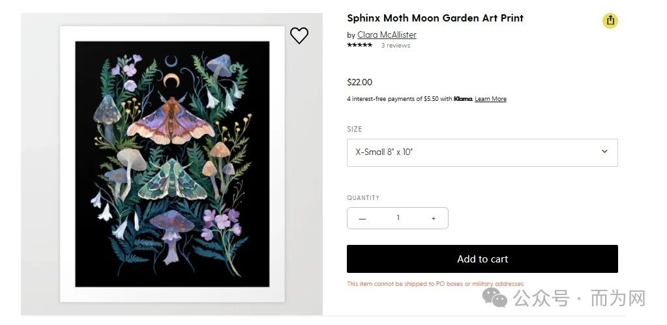
Task: Click the Sphinx Moth Moon Garden title
Action: (x=435, y=18)
